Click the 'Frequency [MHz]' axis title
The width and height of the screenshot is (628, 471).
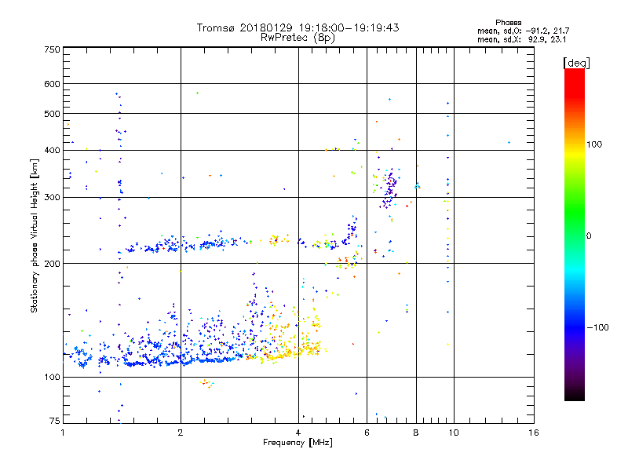point(298,443)
